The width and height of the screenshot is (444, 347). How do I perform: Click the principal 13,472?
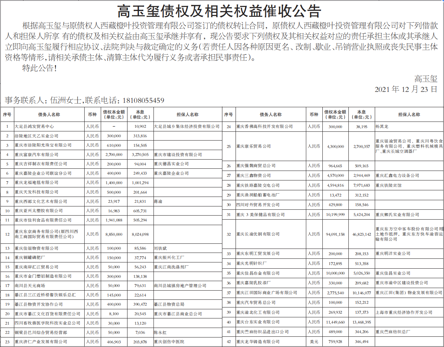pyautogui.click(x=335, y=195)
